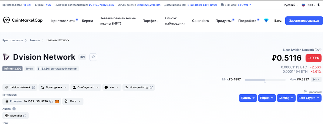This screenshot has height=124, width=323.
Task: Open Невзаимозаменяемые токены (NFT) menu
Action: pyautogui.click(x=118, y=21)
